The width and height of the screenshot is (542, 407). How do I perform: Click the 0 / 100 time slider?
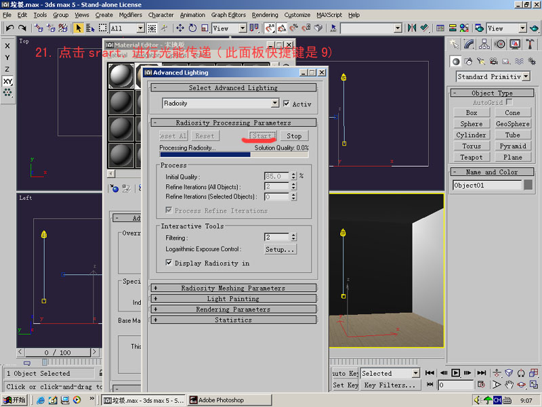point(58,352)
